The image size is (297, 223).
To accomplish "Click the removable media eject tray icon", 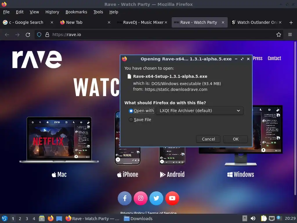I will [245, 219].
